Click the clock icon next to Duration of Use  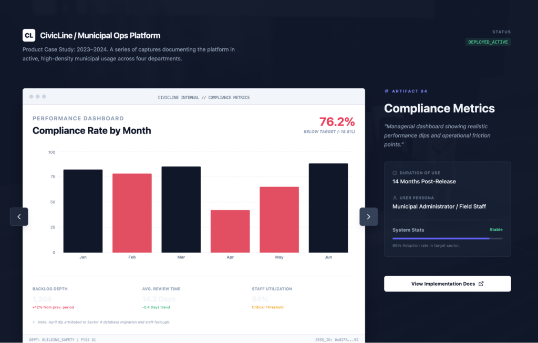click(x=395, y=173)
